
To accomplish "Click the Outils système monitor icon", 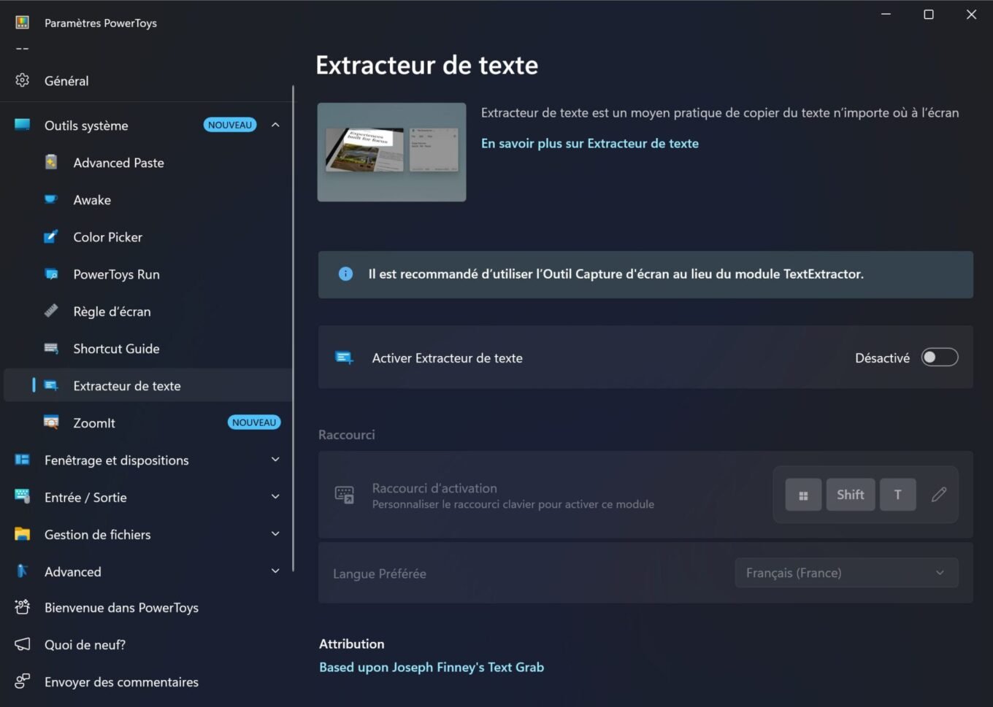I will [23, 125].
